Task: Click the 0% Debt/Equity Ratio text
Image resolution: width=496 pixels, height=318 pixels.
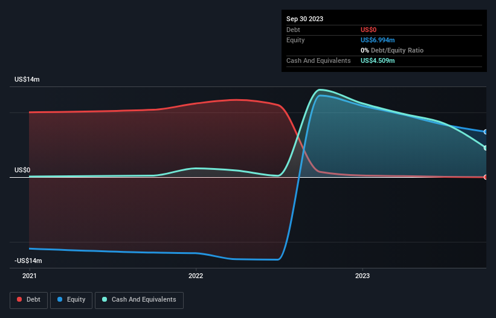Action: [392, 50]
